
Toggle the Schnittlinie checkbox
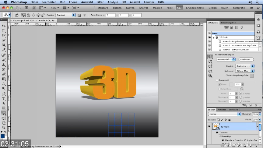219,89
